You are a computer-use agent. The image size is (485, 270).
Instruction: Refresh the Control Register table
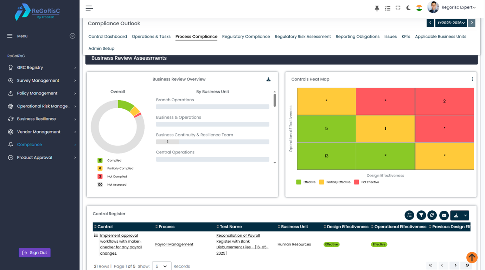[x=432, y=215]
